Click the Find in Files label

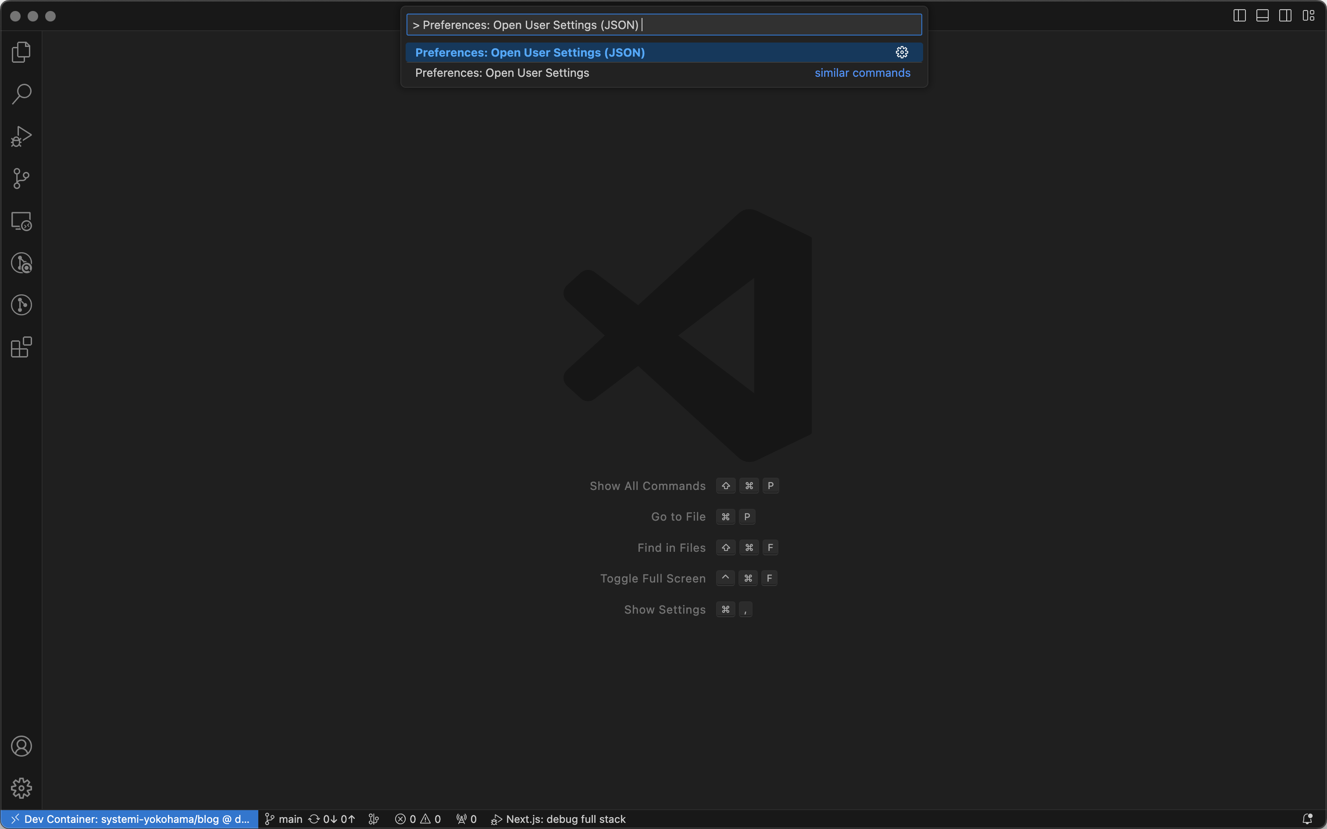tap(671, 548)
